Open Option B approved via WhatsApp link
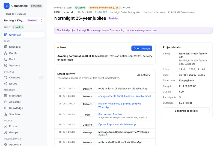Viewport: 220px width, 146px height. click(117, 124)
